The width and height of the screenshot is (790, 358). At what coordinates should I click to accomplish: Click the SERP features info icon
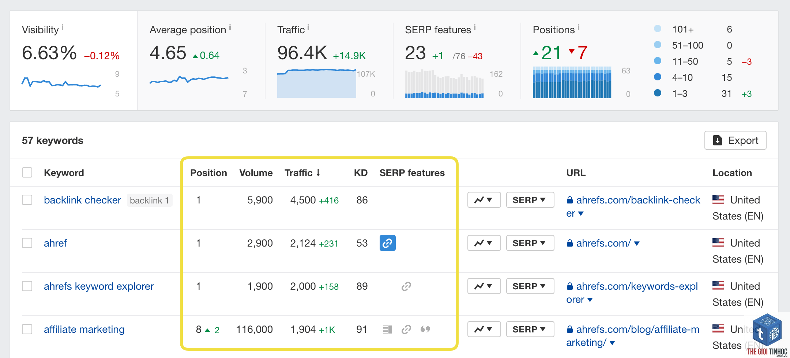pyautogui.click(x=475, y=27)
